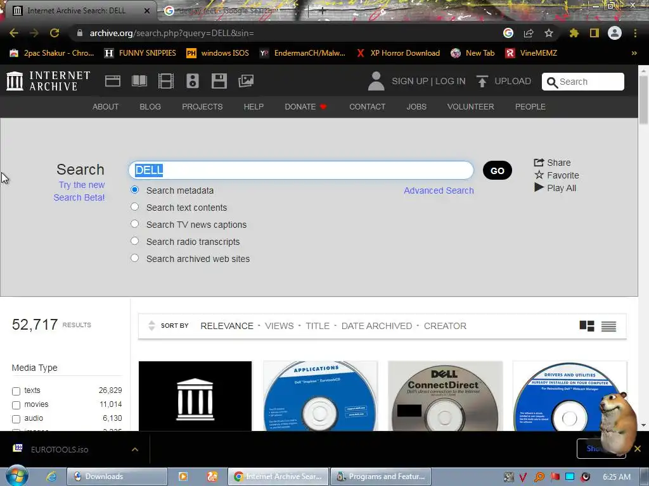Expand the EUROTOOLS.iso download menu arrow
This screenshot has width=649, height=486.
(135, 449)
